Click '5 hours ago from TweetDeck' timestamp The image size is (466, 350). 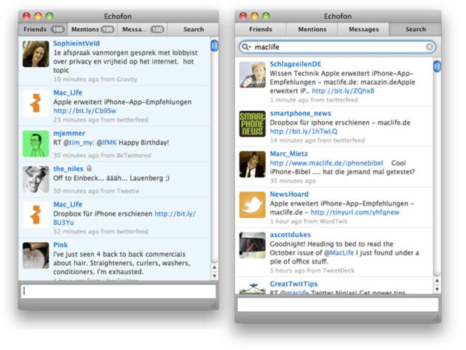pos(312,271)
